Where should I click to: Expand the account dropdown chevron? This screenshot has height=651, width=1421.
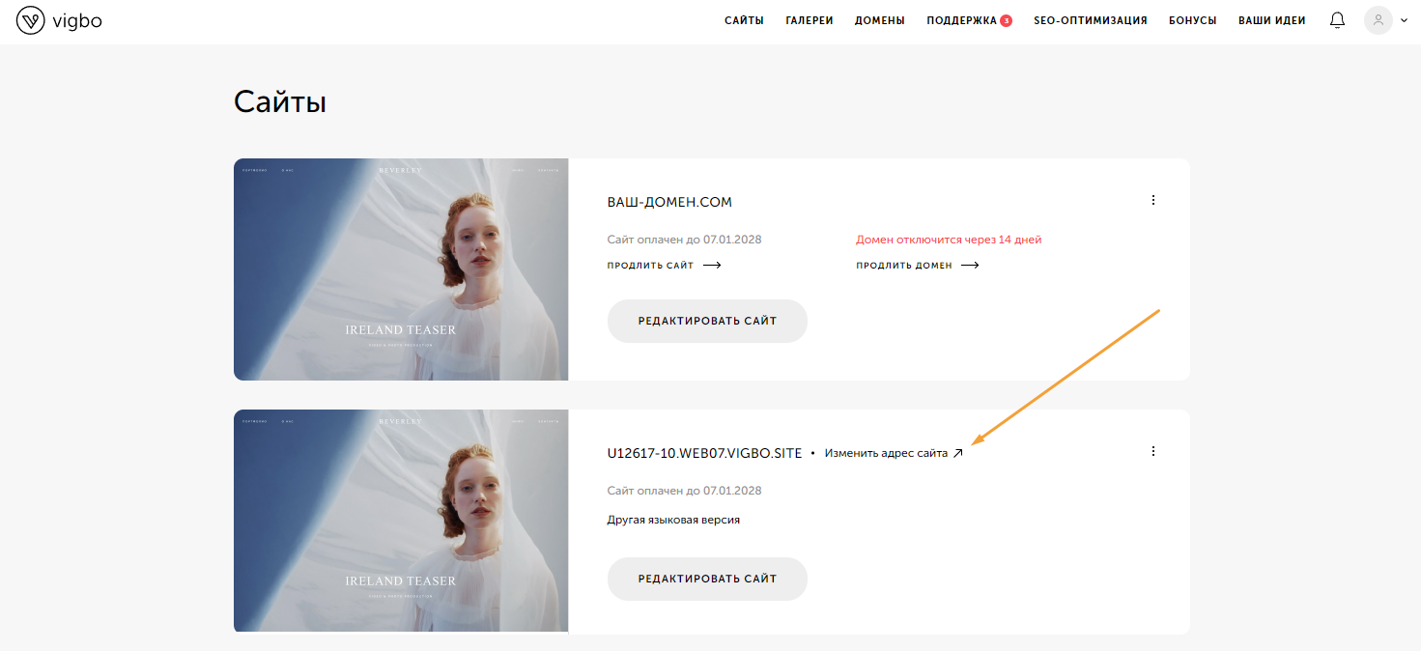pos(1404,20)
